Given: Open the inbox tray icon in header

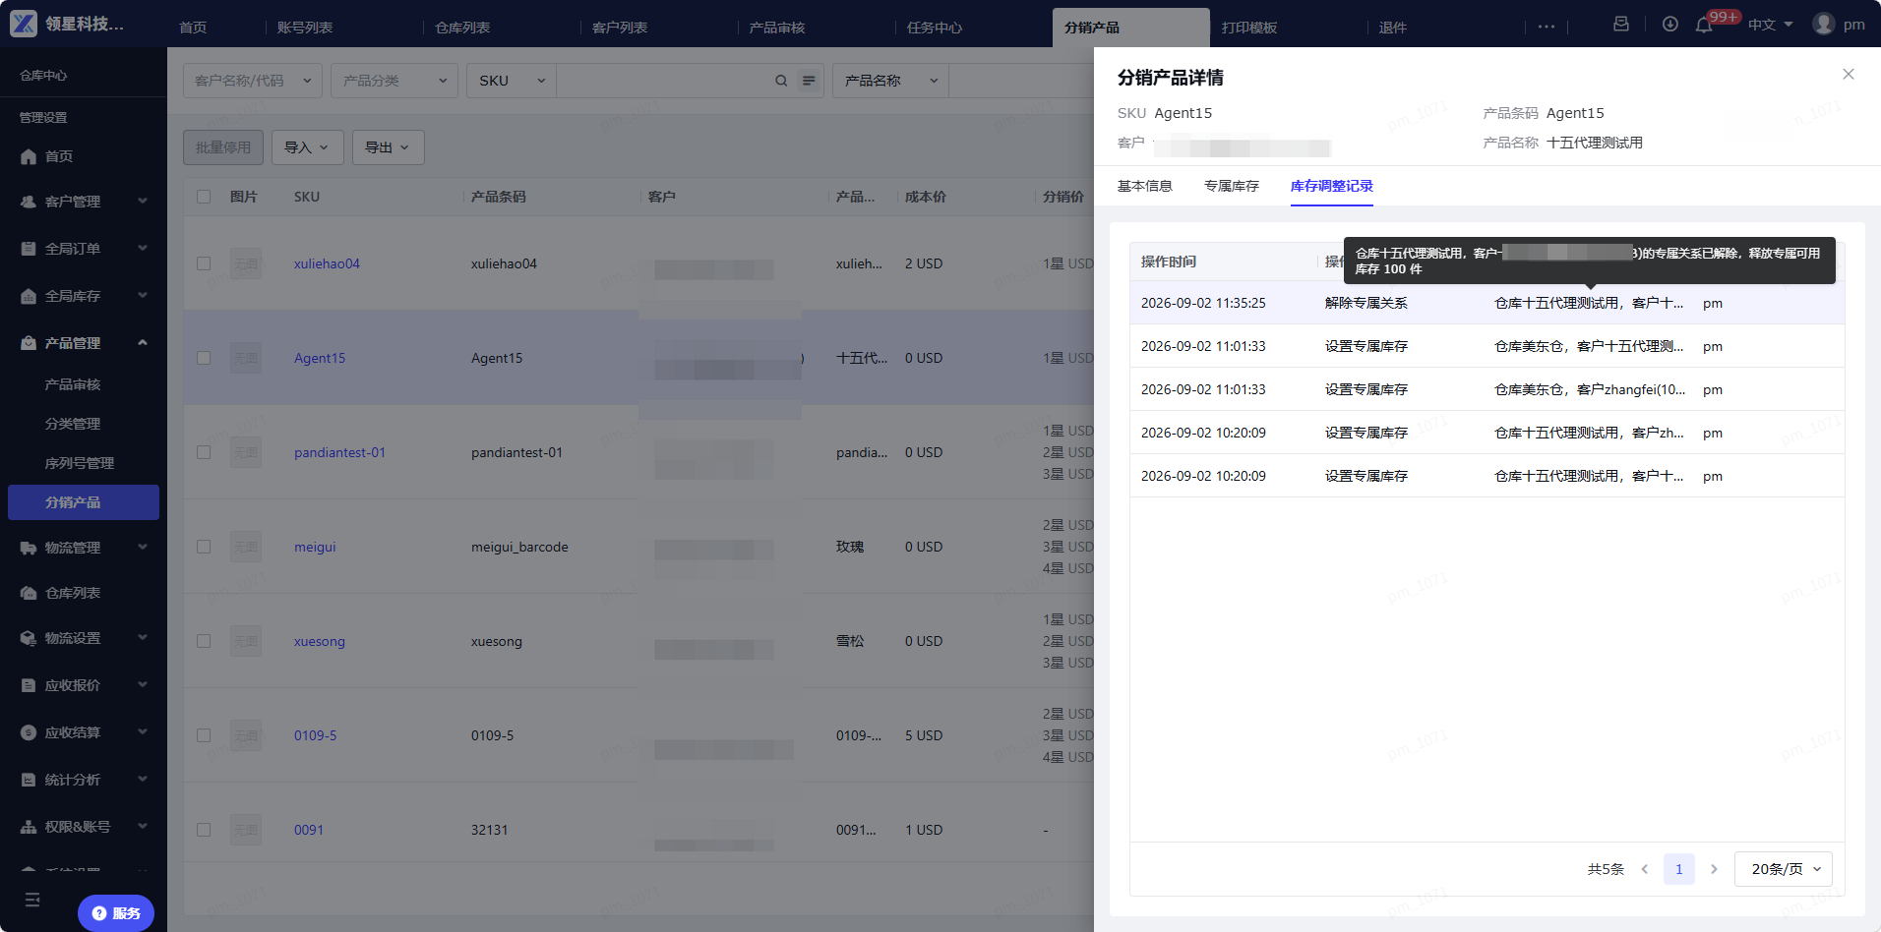Looking at the screenshot, I should click(x=1621, y=24).
